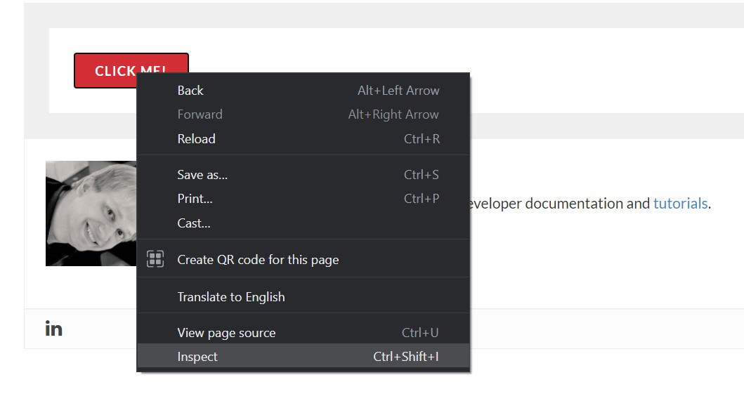744x401 pixels.
Task: Go Back using the context menu
Action: [190, 91]
